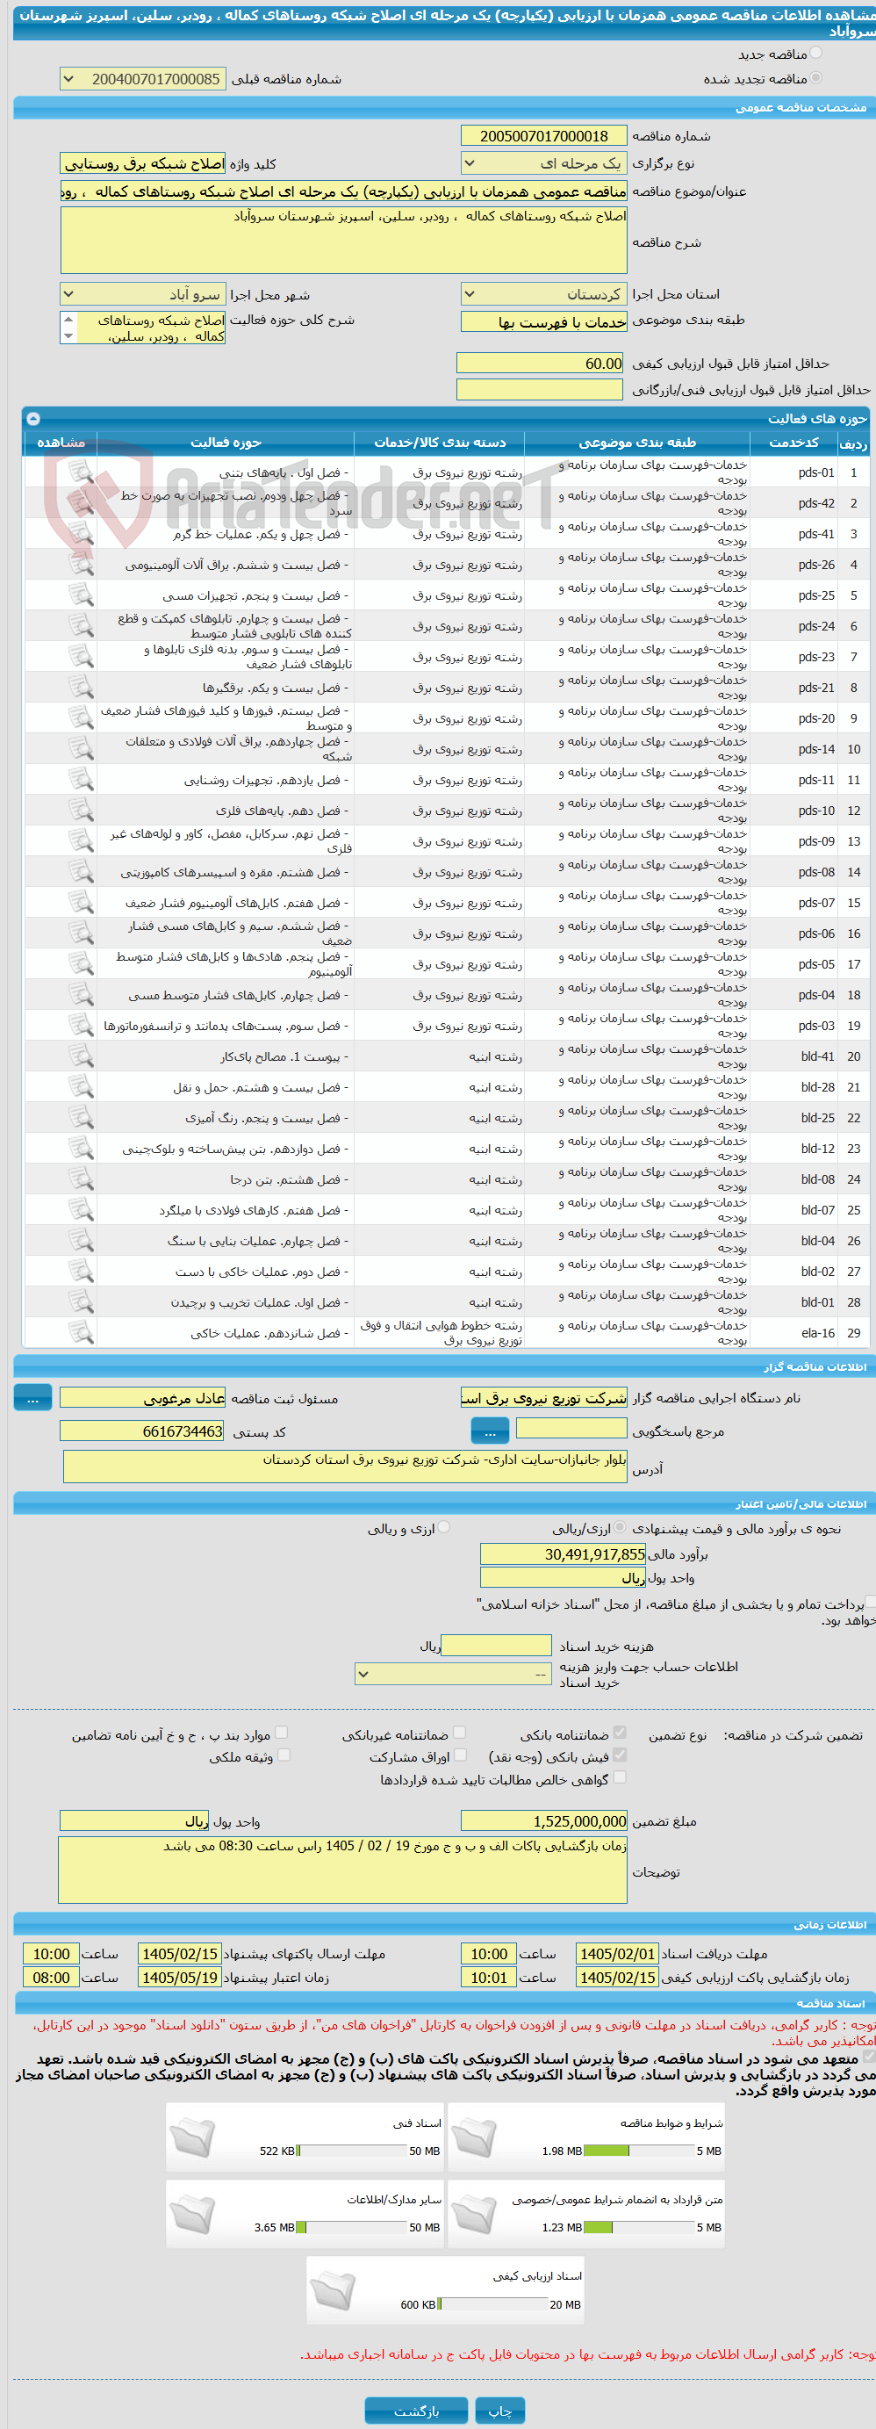876x2429 pixels.
Task: Click اسناد ارزیابی کیفی storage usage bar
Action: [x=493, y=2303]
